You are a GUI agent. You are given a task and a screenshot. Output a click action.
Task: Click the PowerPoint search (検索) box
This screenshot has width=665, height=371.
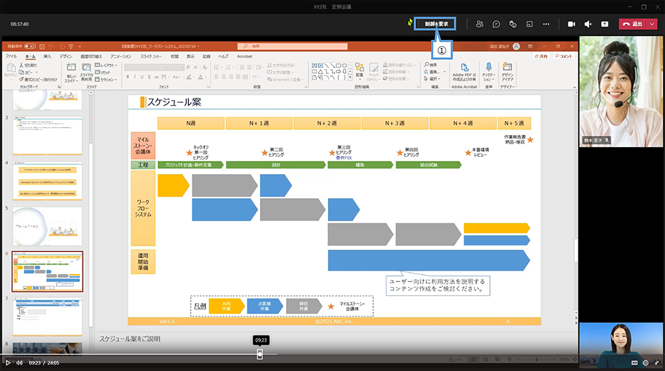pyautogui.click(x=292, y=47)
